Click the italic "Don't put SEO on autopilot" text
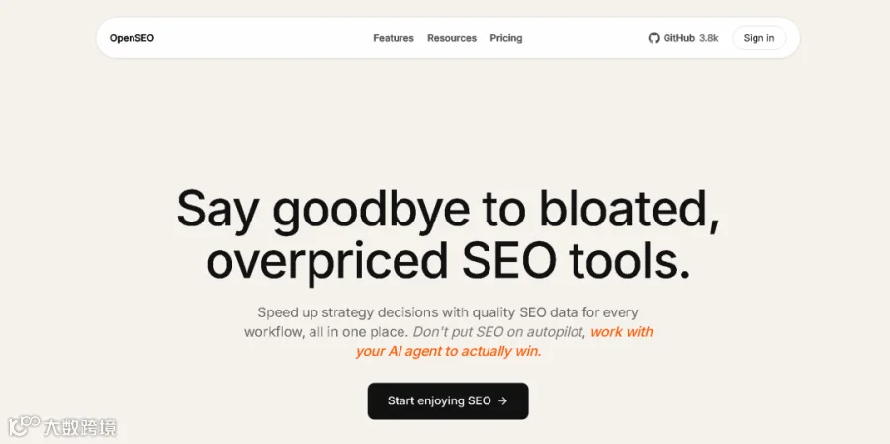The height and width of the screenshot is (444, 890). (x=497, y=332)
